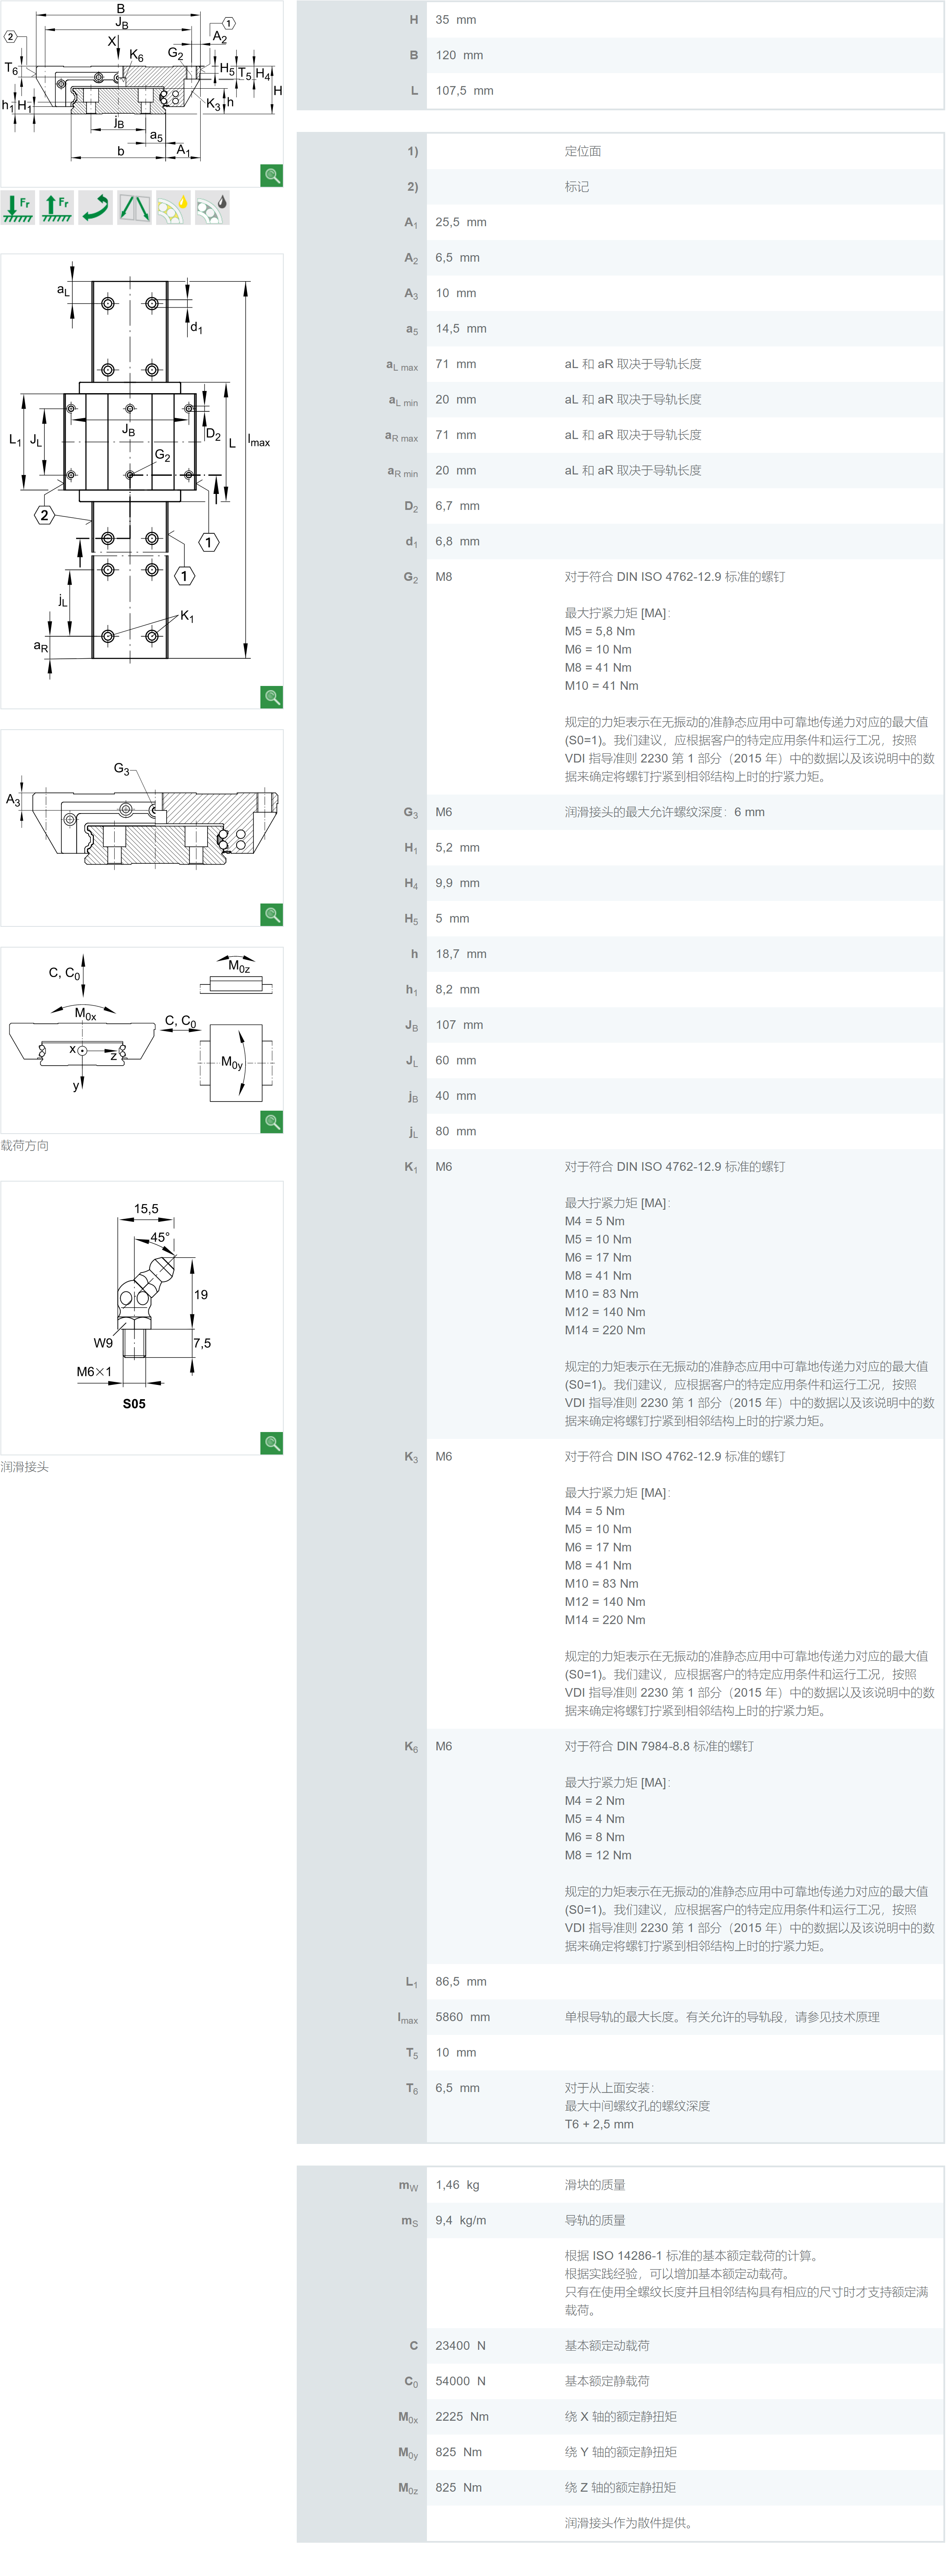The width and height of the screenshot is (946, 2576).
Task: Click the 基本额定动载荷 description
Action: (x=607, y=2346)
